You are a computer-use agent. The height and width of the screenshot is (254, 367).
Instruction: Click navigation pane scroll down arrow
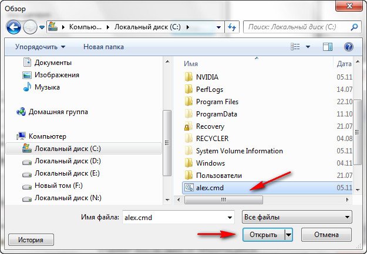(167, 200)
